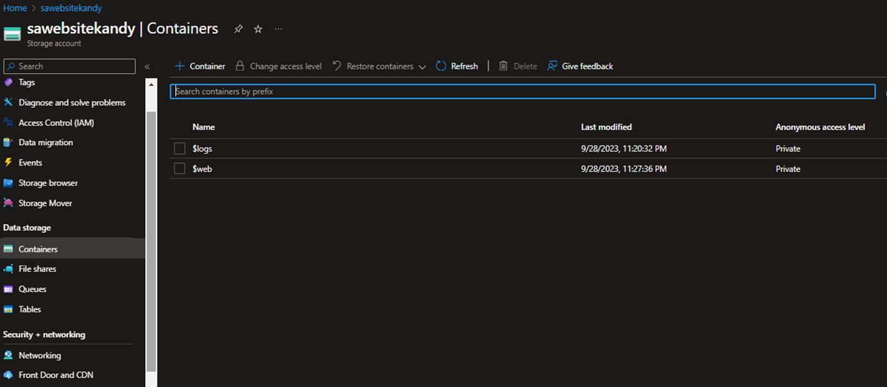Open the $logs container
This screenshot has width=887, height=387.
click(x=202, y=149)
